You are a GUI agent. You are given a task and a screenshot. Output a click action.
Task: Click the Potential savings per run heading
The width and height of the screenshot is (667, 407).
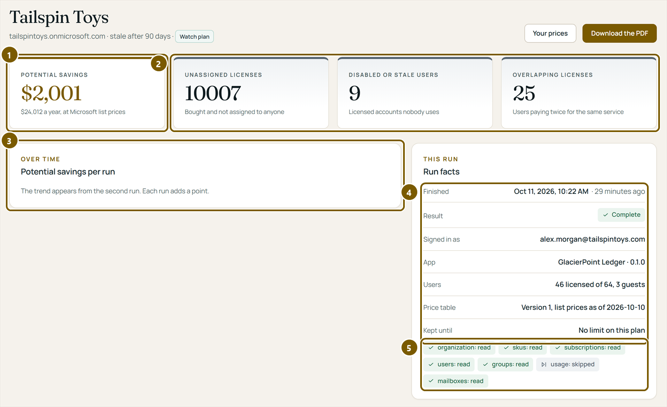[x=68, y=172]
